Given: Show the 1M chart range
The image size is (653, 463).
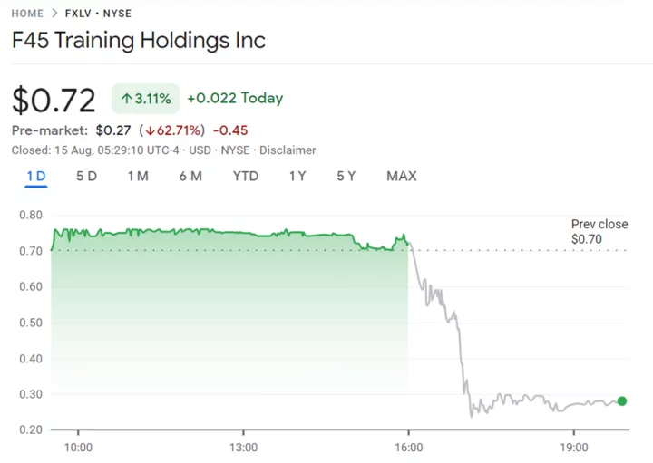Looking at the screenshot, I should [x=138, y=176].
